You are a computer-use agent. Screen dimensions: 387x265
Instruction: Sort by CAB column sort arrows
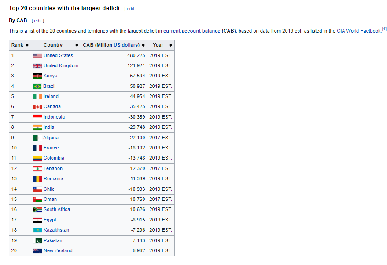click(x=143, y=45)
